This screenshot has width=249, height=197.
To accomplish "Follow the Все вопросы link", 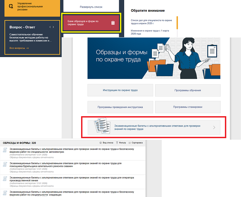I will click(x=19, y=48).
